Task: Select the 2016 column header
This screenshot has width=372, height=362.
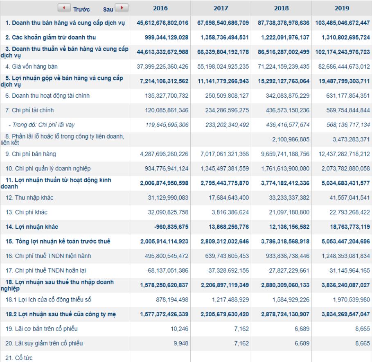Action: 160,8
